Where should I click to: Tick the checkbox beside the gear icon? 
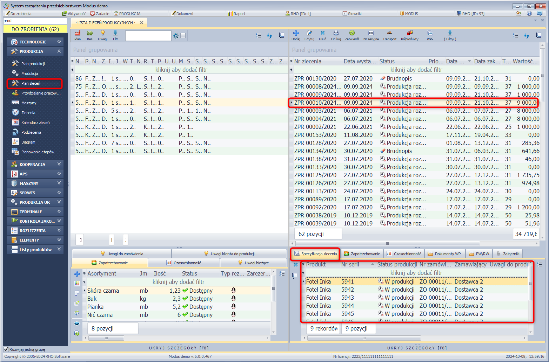[x=183, y=36]
